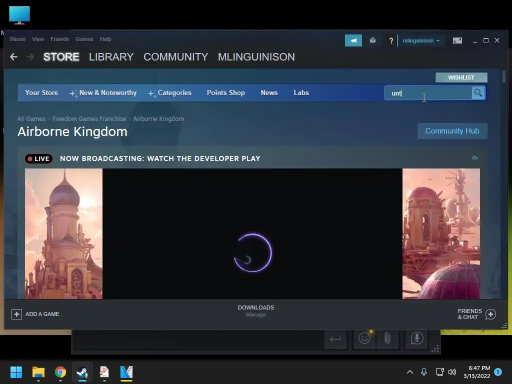Click the attachment paperclip in chat window
This screenshot has width=512, height=384.
(x=387, y=338)
